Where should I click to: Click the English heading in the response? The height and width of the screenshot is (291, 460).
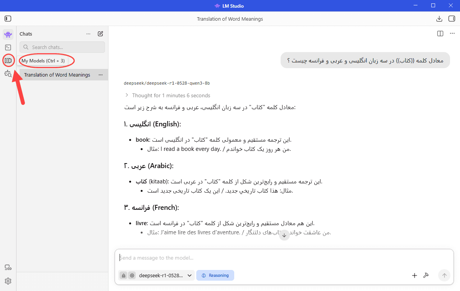point(153,124)
